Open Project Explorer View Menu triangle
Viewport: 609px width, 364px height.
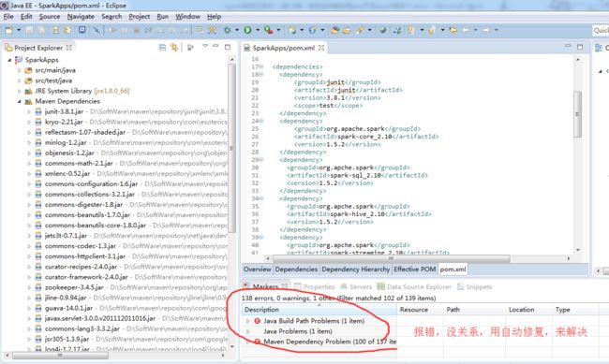click(204, 47)
